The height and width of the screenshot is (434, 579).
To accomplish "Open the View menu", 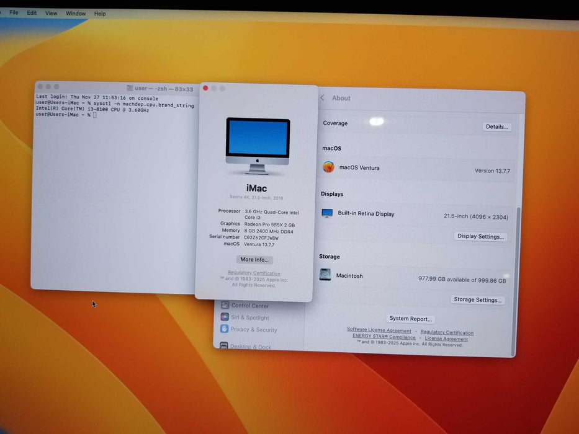I will [51, 13].
